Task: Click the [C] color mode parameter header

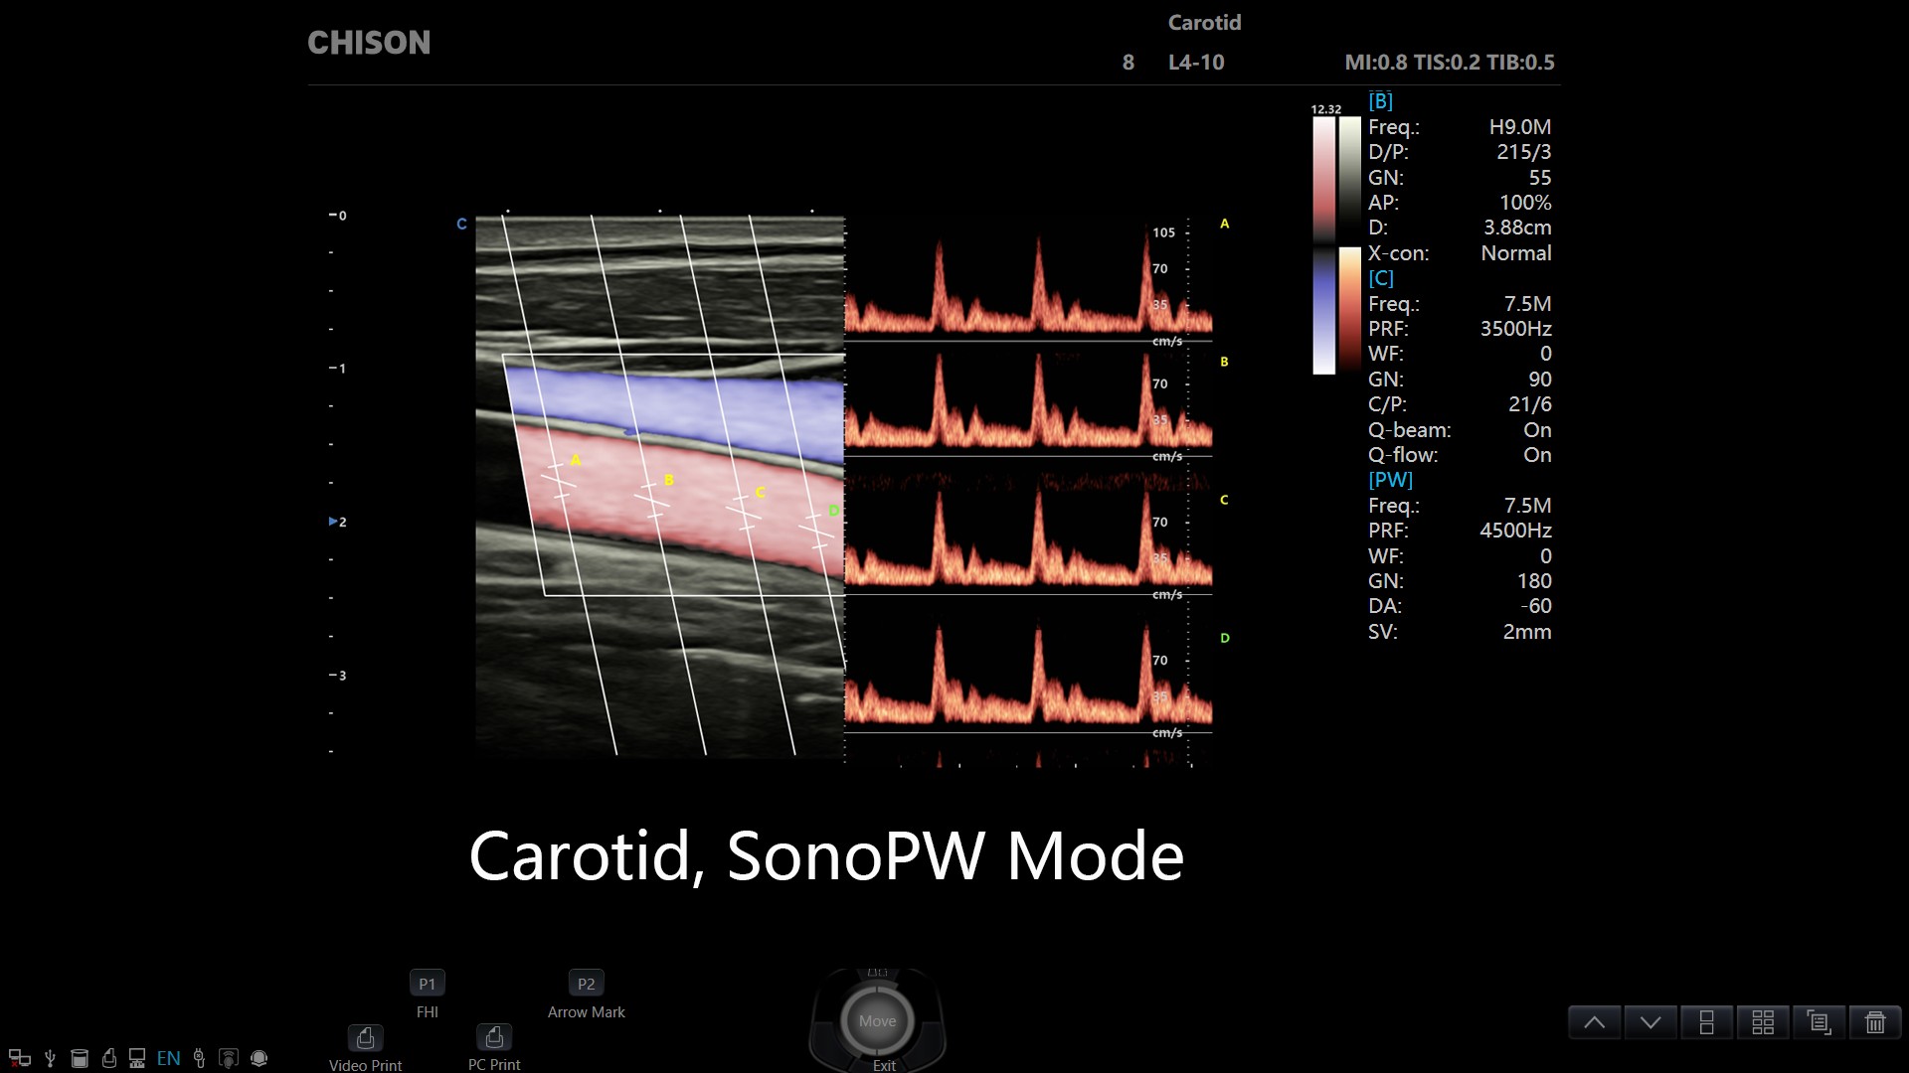Action: point(1381,278)
